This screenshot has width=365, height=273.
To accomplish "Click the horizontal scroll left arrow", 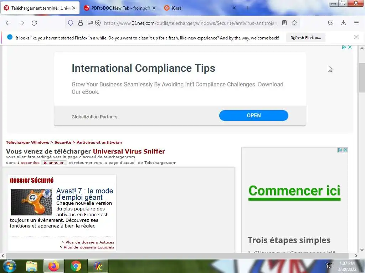I will pos(3,256).
